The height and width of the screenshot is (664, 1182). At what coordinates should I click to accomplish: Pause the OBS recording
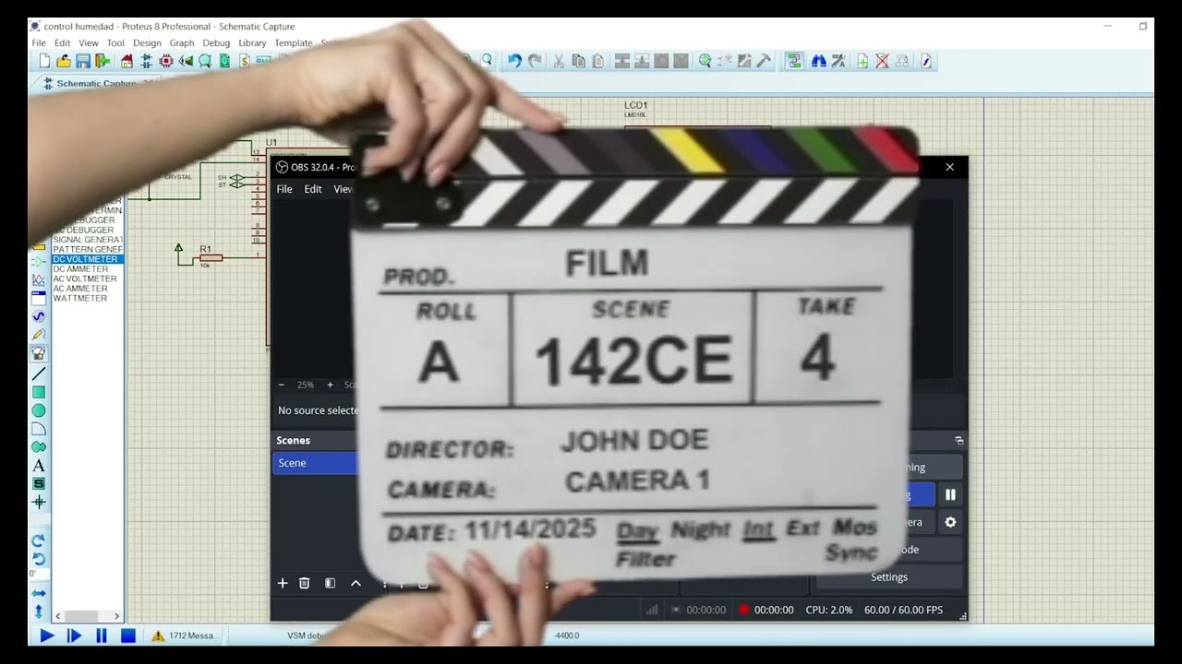click(950, 495)
